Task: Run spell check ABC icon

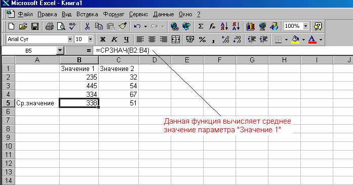Action: [x=73, y=26]
